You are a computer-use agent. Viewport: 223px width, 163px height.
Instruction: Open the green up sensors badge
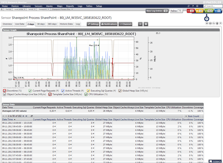(209, 11)
